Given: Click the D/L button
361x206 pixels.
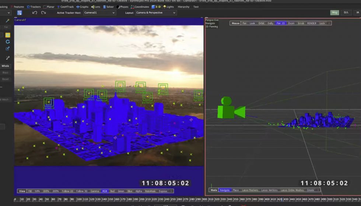Looking at the screenshot, I should tap(346, 13).
